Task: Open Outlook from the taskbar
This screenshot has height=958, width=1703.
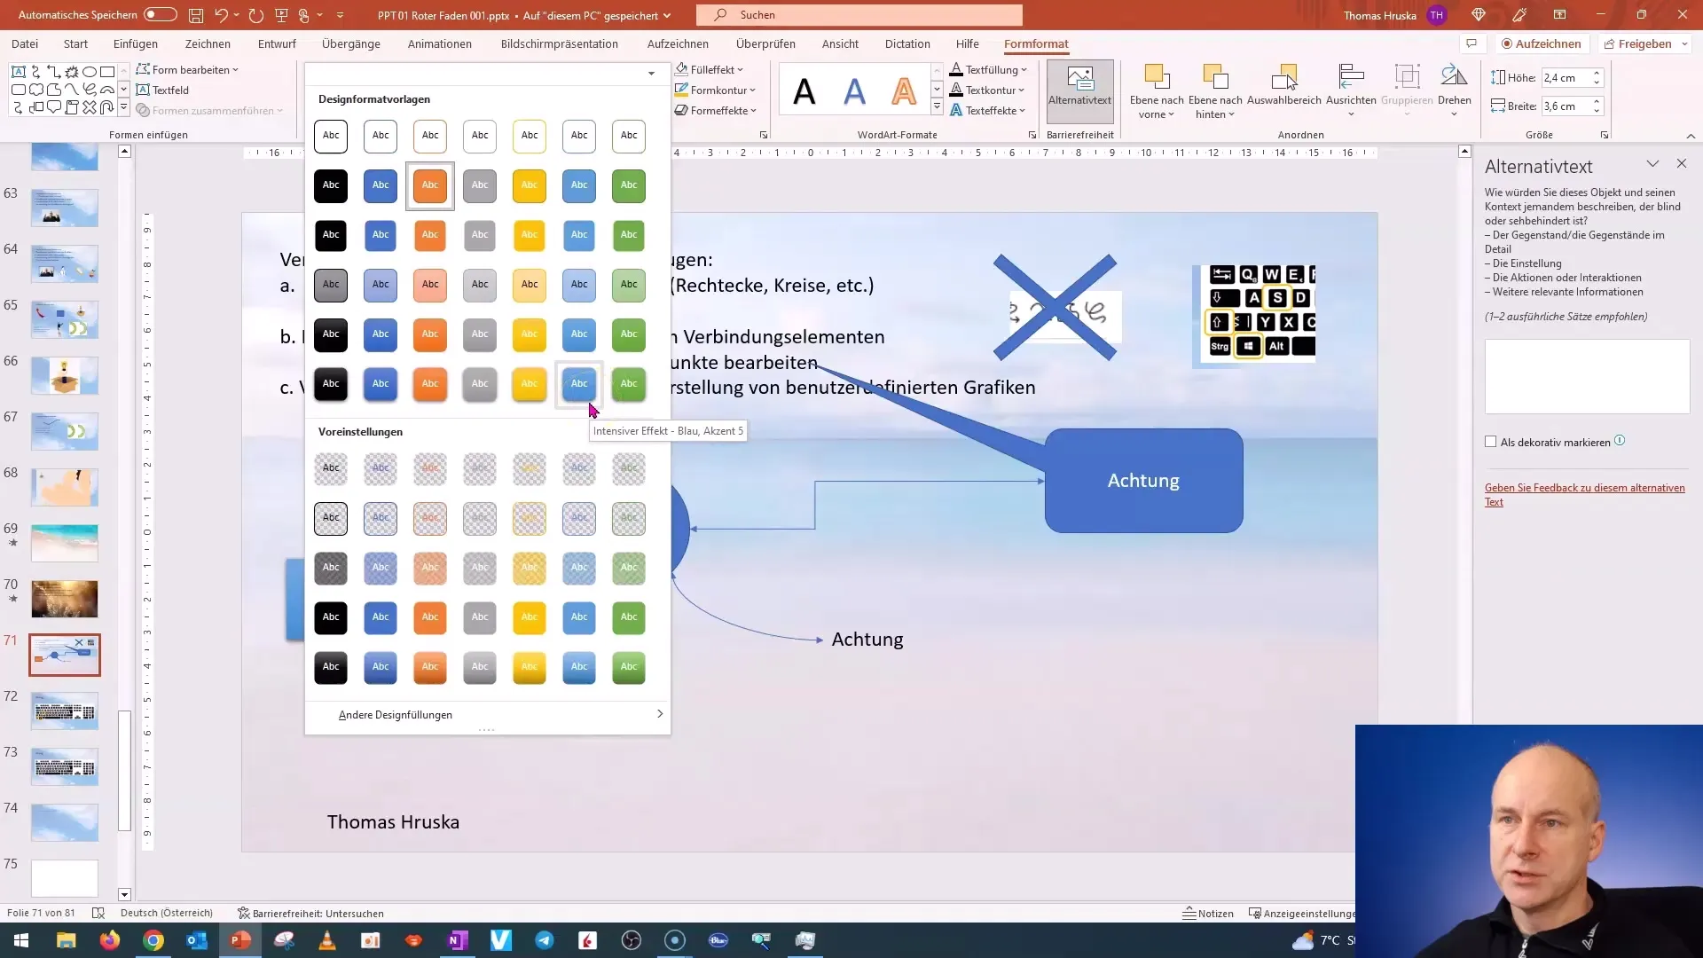Action: (197, 940)
